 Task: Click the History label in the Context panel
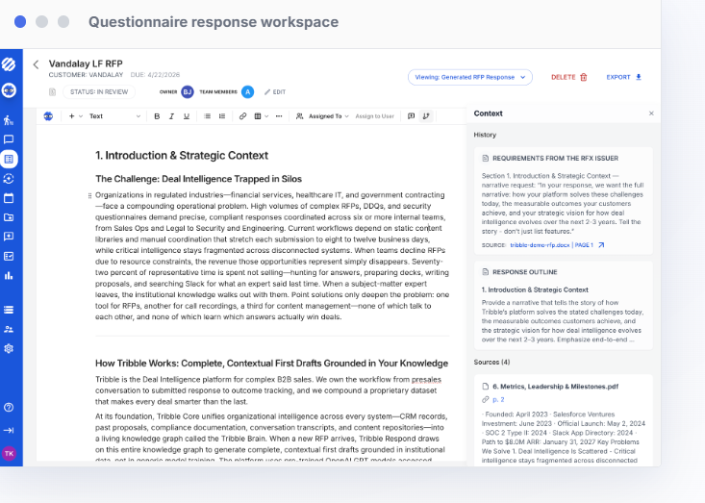point(485,135)
